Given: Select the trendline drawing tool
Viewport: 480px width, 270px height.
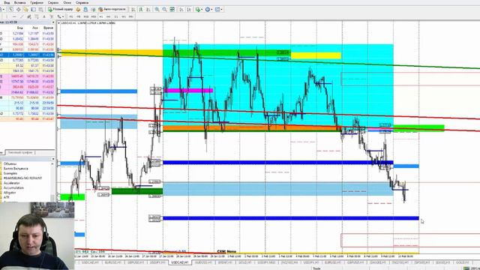Looking at the screenshot, I should pos(22,16).
